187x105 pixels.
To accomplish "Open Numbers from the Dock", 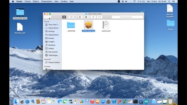I will click(x=82, y=101).
